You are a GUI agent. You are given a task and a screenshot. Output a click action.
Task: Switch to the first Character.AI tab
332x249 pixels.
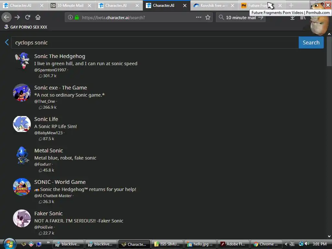[x=20, y=6]
